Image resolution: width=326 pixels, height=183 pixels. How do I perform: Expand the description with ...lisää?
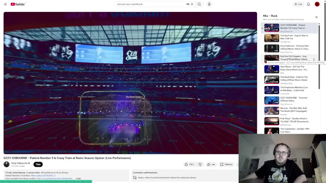click(78, 178)
